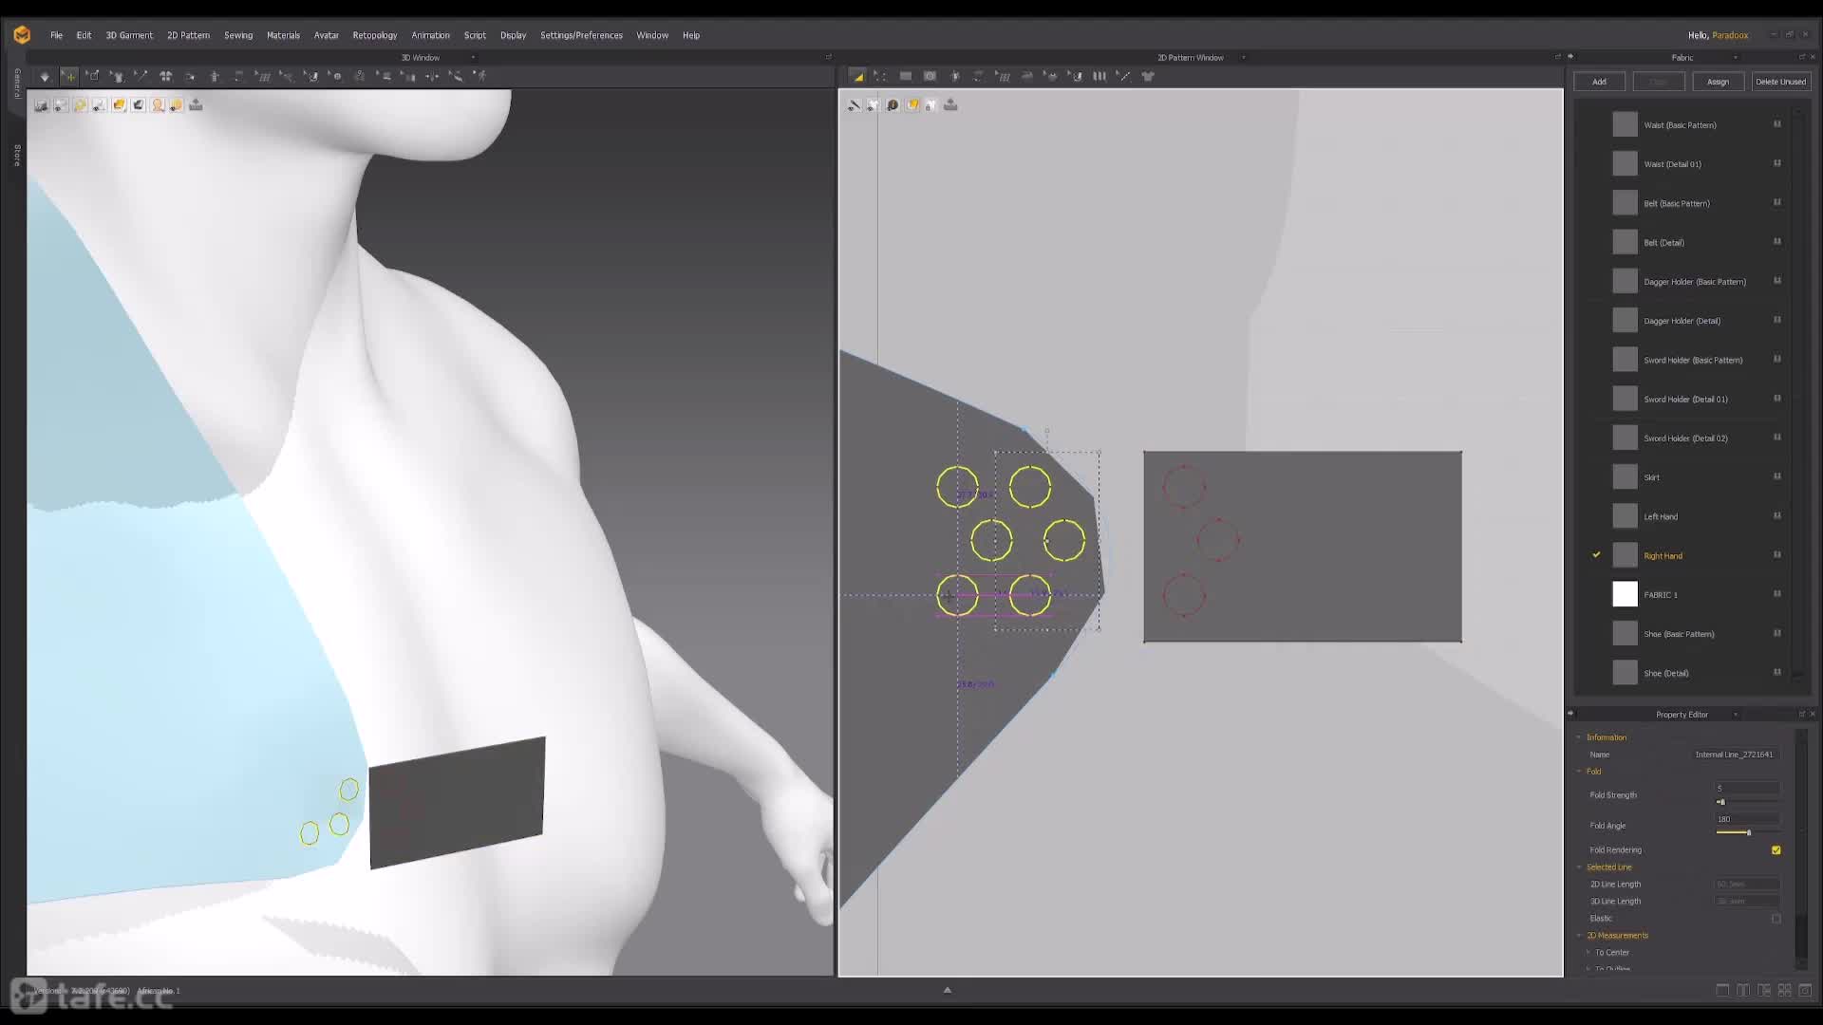Click the three vertical bars pleat icon
This screenshot has height=1025, width=1823.
[x=1099, y=76]
